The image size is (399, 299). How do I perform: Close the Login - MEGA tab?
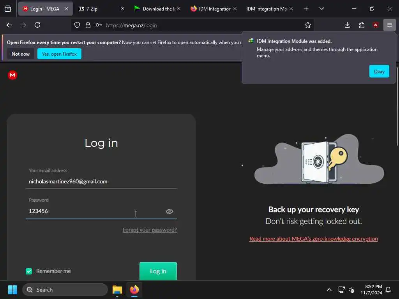(x=66, y=9)
